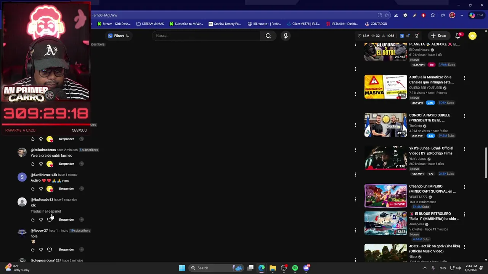This screenshot has width=488, height=274.
Task: Open the browser extensions puzzle icon
Action: click(433, 15)
